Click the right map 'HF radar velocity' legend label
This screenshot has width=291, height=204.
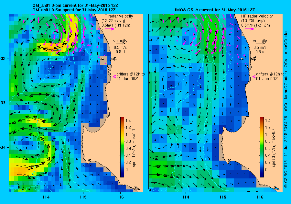click(x=257, y=16)
